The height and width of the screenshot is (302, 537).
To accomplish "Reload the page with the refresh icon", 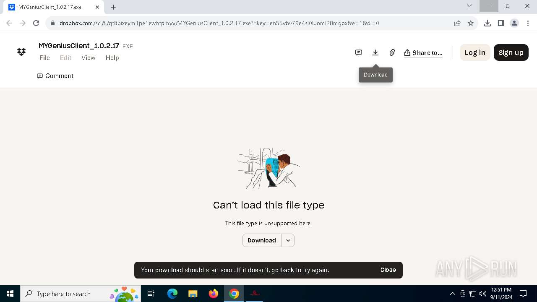I will pyautogui.click(x=36, y=23).
